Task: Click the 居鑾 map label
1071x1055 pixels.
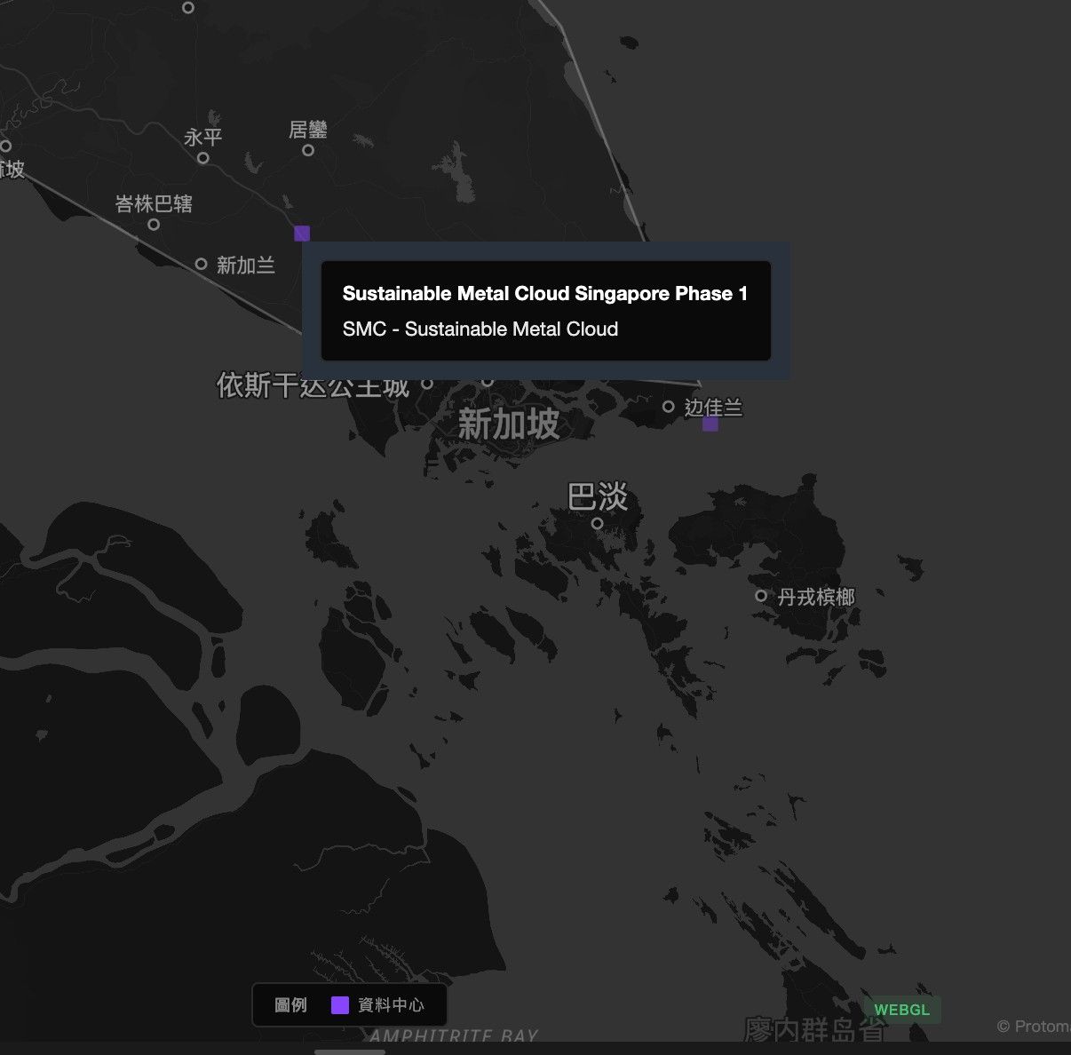Action: [x=308, y=130]
